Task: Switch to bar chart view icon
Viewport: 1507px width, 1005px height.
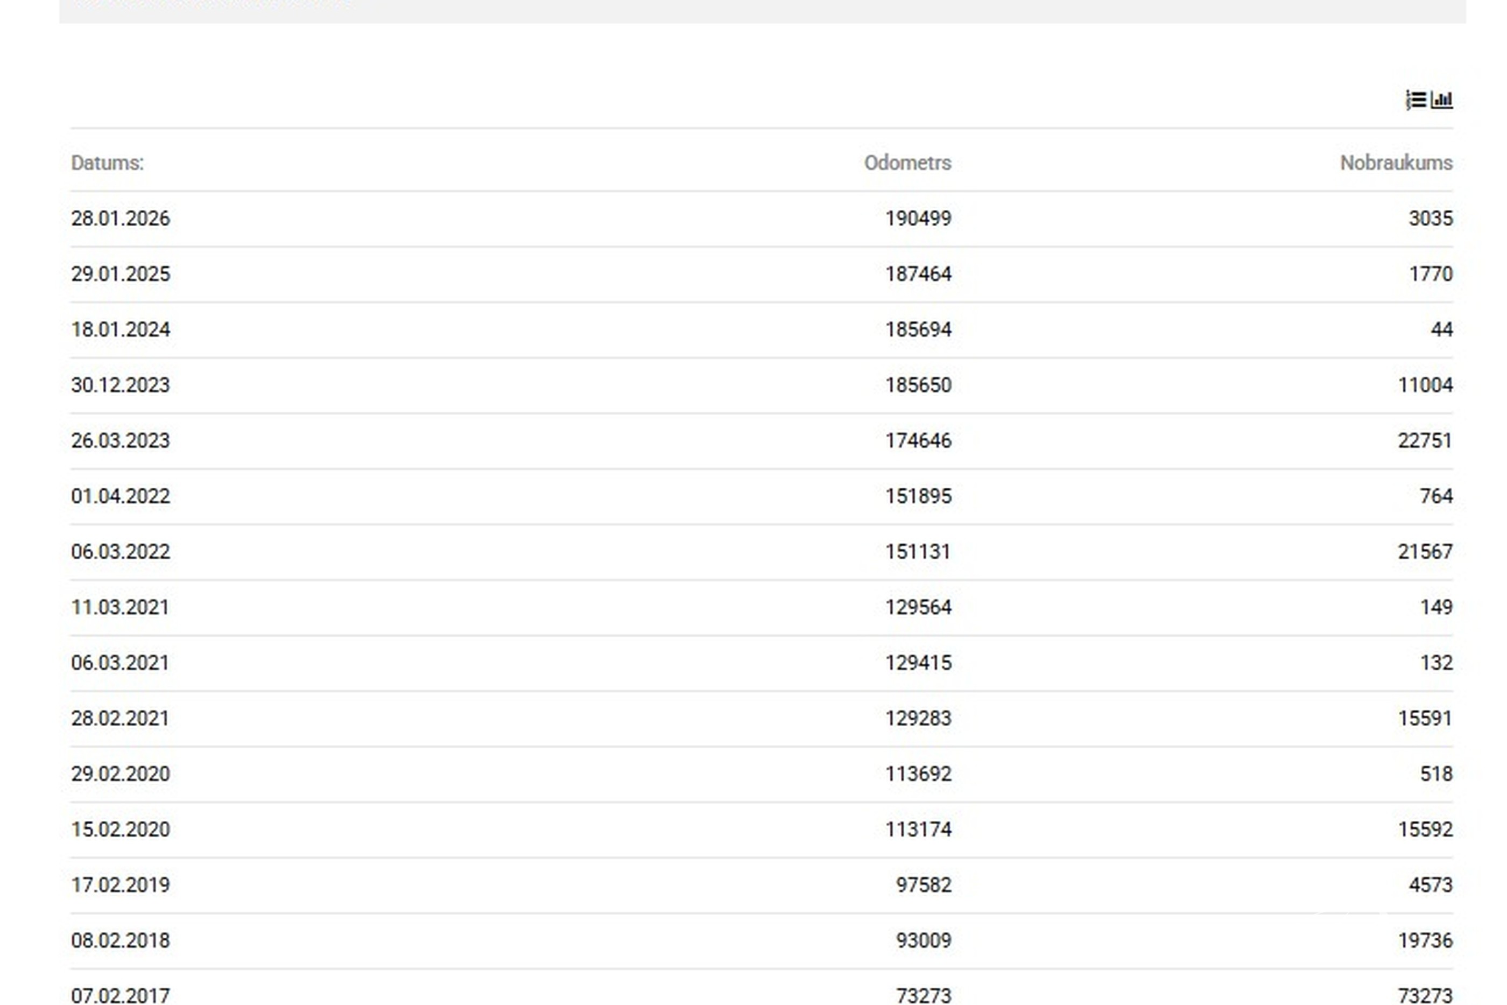Action: pos(1442,100)
